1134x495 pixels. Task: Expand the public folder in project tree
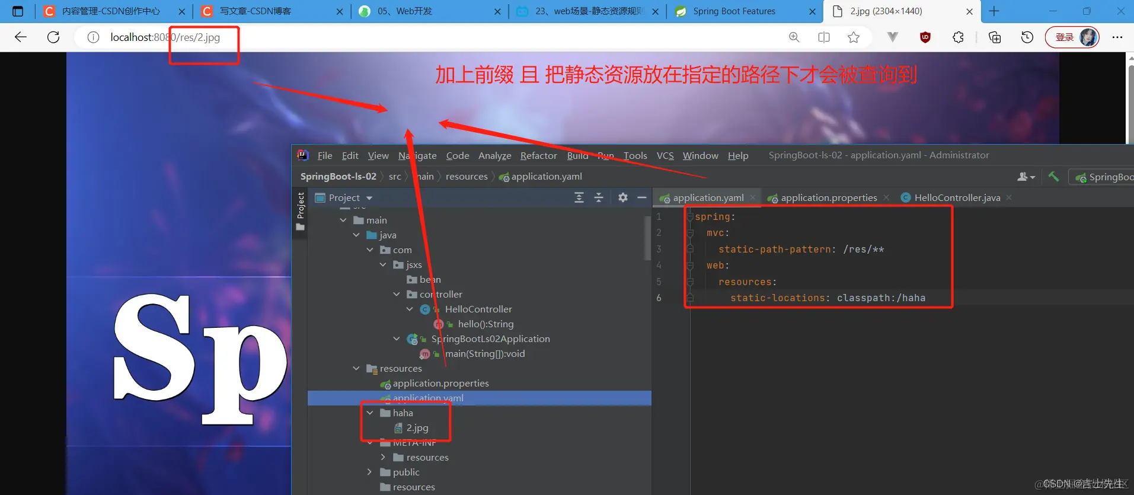[369, 472]
